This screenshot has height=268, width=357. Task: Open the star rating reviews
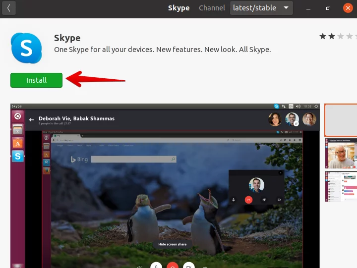[338, 36]
